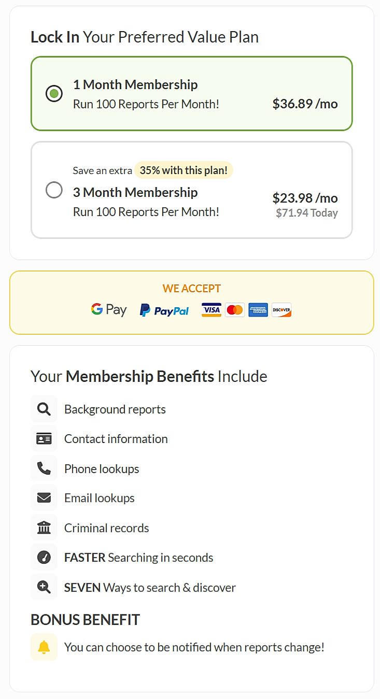Select the PayPal payment option icon
The width and height of the screenshot is (380, 699).
point(164,309)
